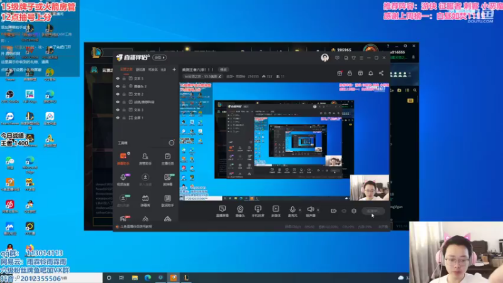Add a new scene with plus button
503x283 pixels.
[174, 69]
